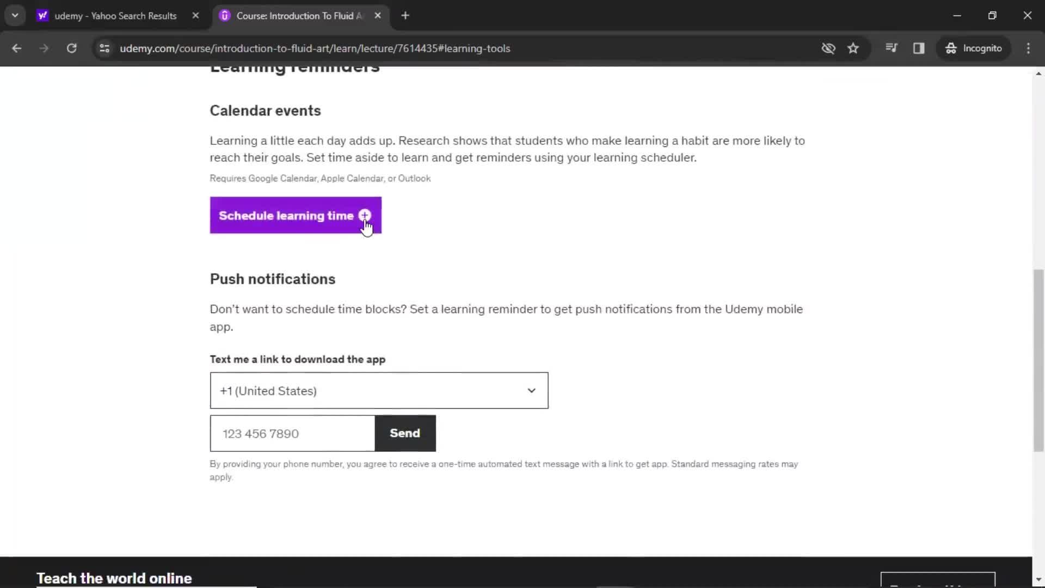The width and height of the screenshot is (1045, 588).
Task: Click the page vertical scrollbar thumb
Action: coord(1038,360)
